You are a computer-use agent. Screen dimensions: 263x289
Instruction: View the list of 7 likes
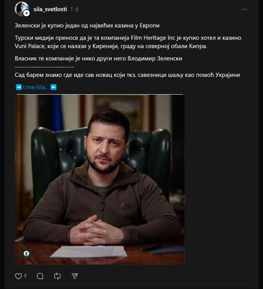point(25,276)
